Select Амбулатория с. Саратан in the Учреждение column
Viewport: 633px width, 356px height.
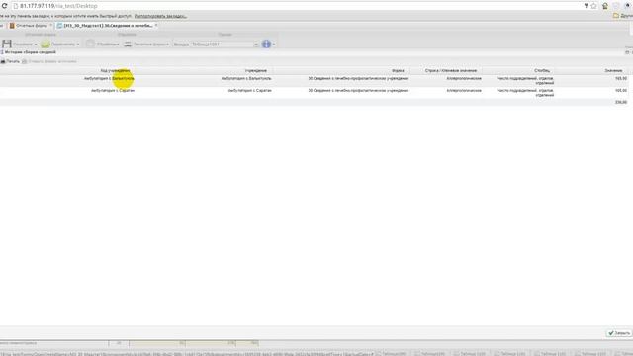pyautogui.click(x=249, y=90)
